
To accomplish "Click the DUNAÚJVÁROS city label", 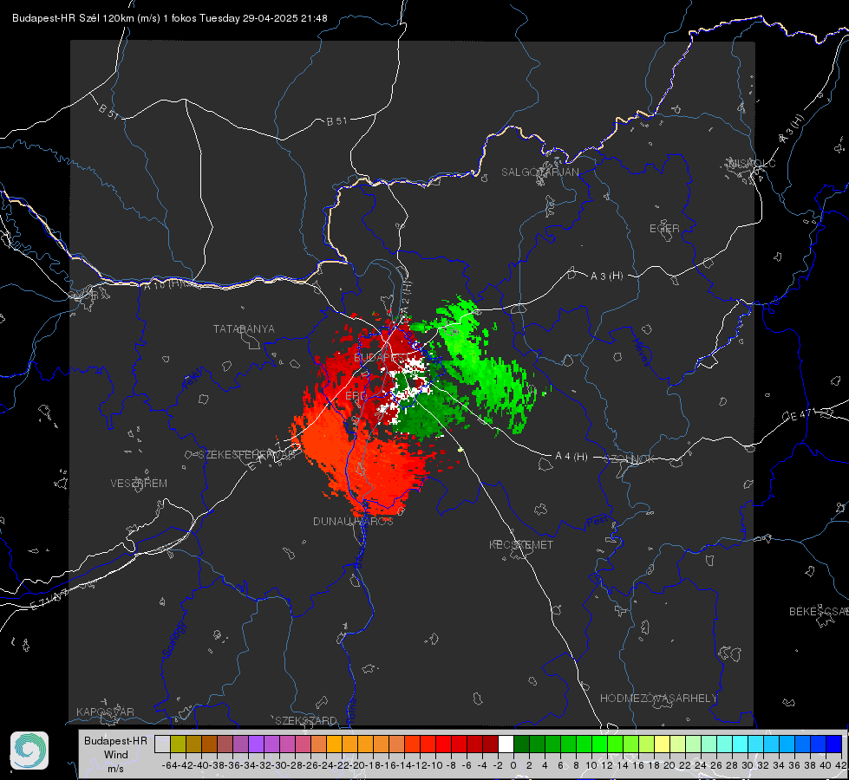I will coord(353,521).
